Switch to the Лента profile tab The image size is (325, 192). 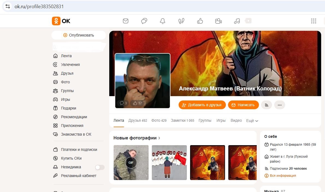click(119, 120)
